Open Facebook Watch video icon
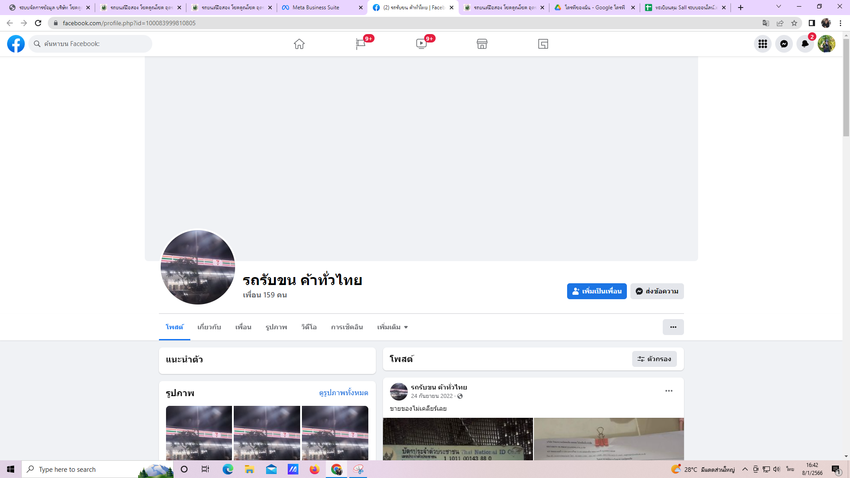This screenshot has width=850, height=478. (421, 44)
